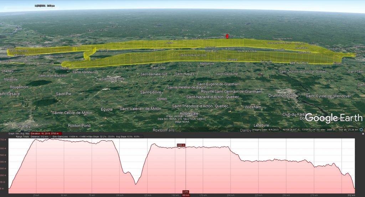Click the Acton Vale place label
The width and height of the screenshot is (365, 197).
click(x=189, y=113)
